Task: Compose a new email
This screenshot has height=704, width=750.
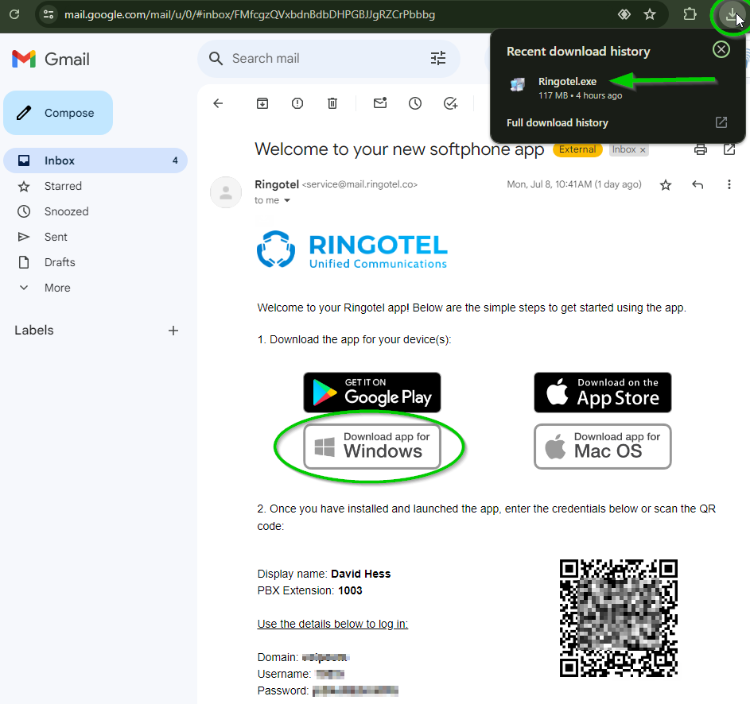Action: [58, 113]
